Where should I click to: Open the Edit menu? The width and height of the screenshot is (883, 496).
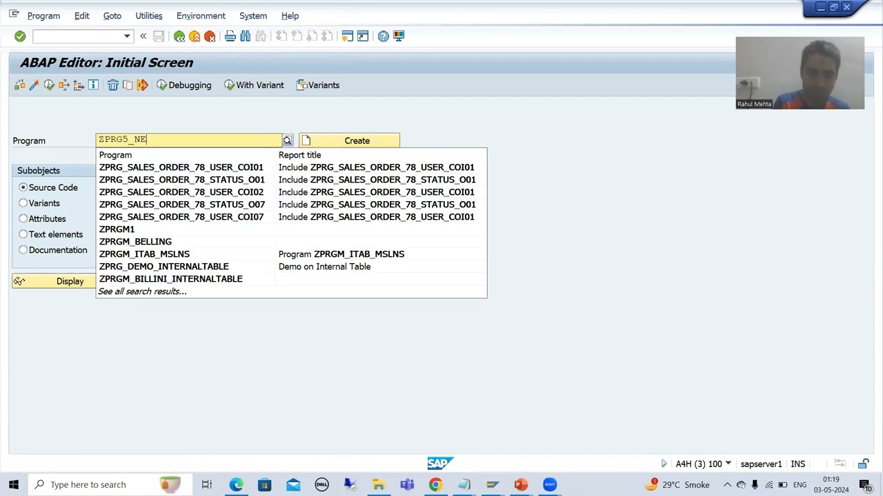[x=81, y=15]
